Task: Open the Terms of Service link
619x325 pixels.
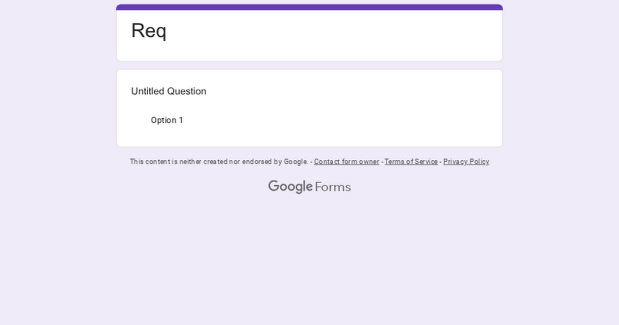Action: coord(411,162)
